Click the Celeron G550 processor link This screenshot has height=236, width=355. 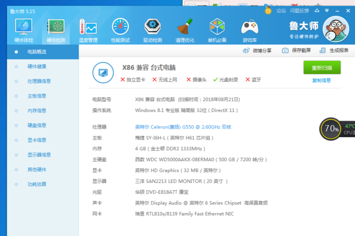183,127
